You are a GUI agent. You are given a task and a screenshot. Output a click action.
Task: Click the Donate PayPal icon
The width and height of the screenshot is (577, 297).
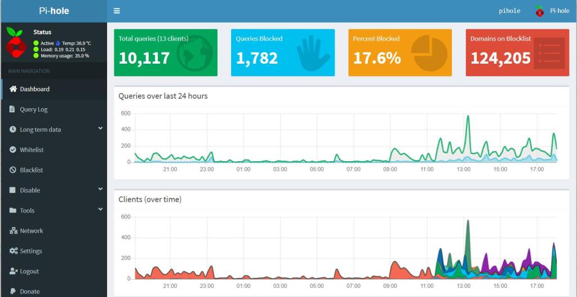click(13, 291)
